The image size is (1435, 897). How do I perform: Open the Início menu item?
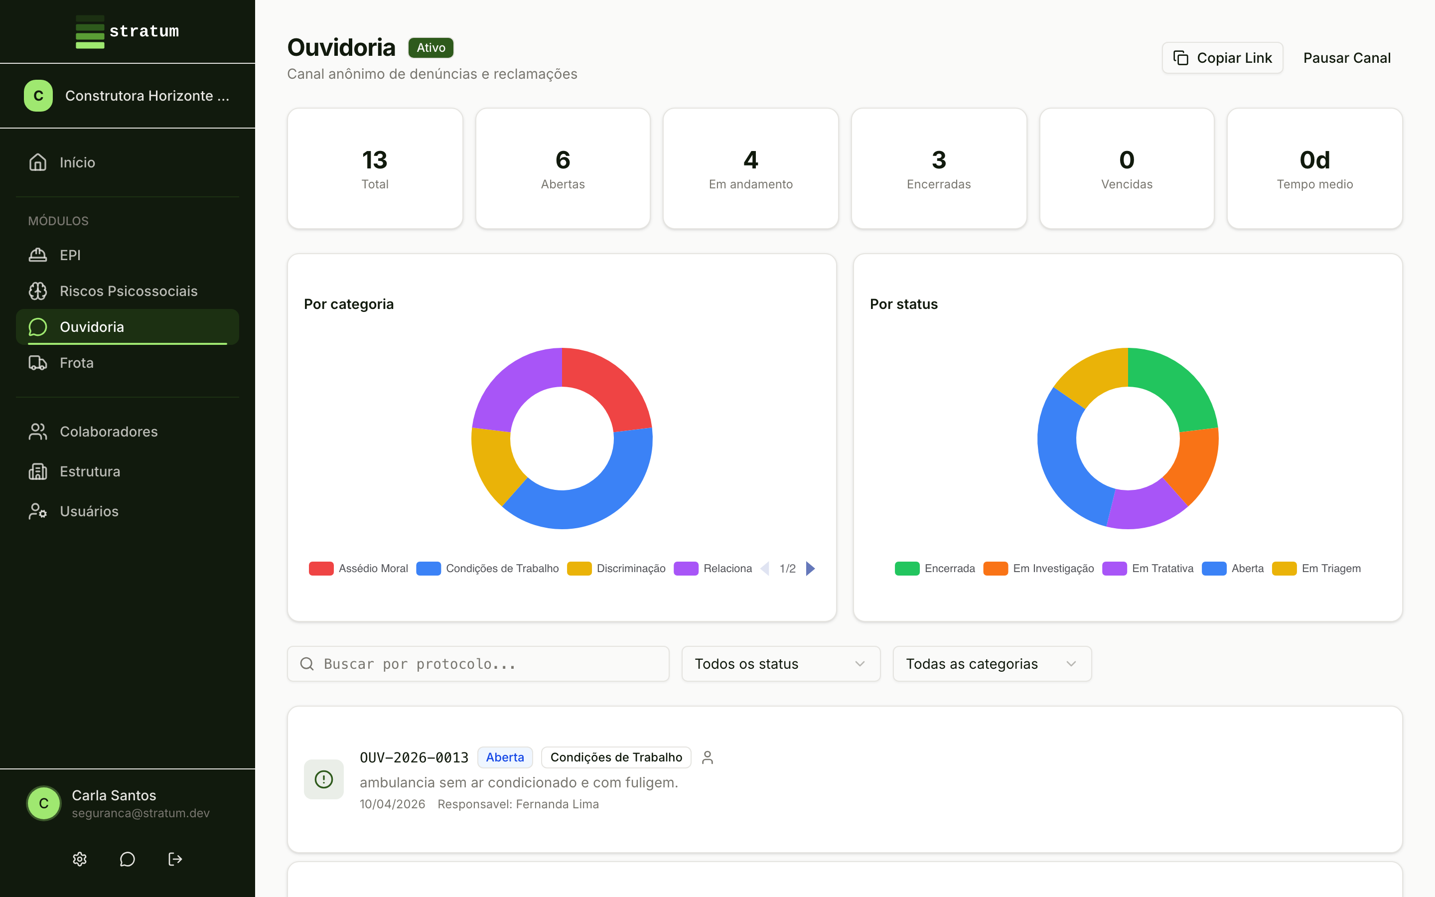(x=128, y=162)
